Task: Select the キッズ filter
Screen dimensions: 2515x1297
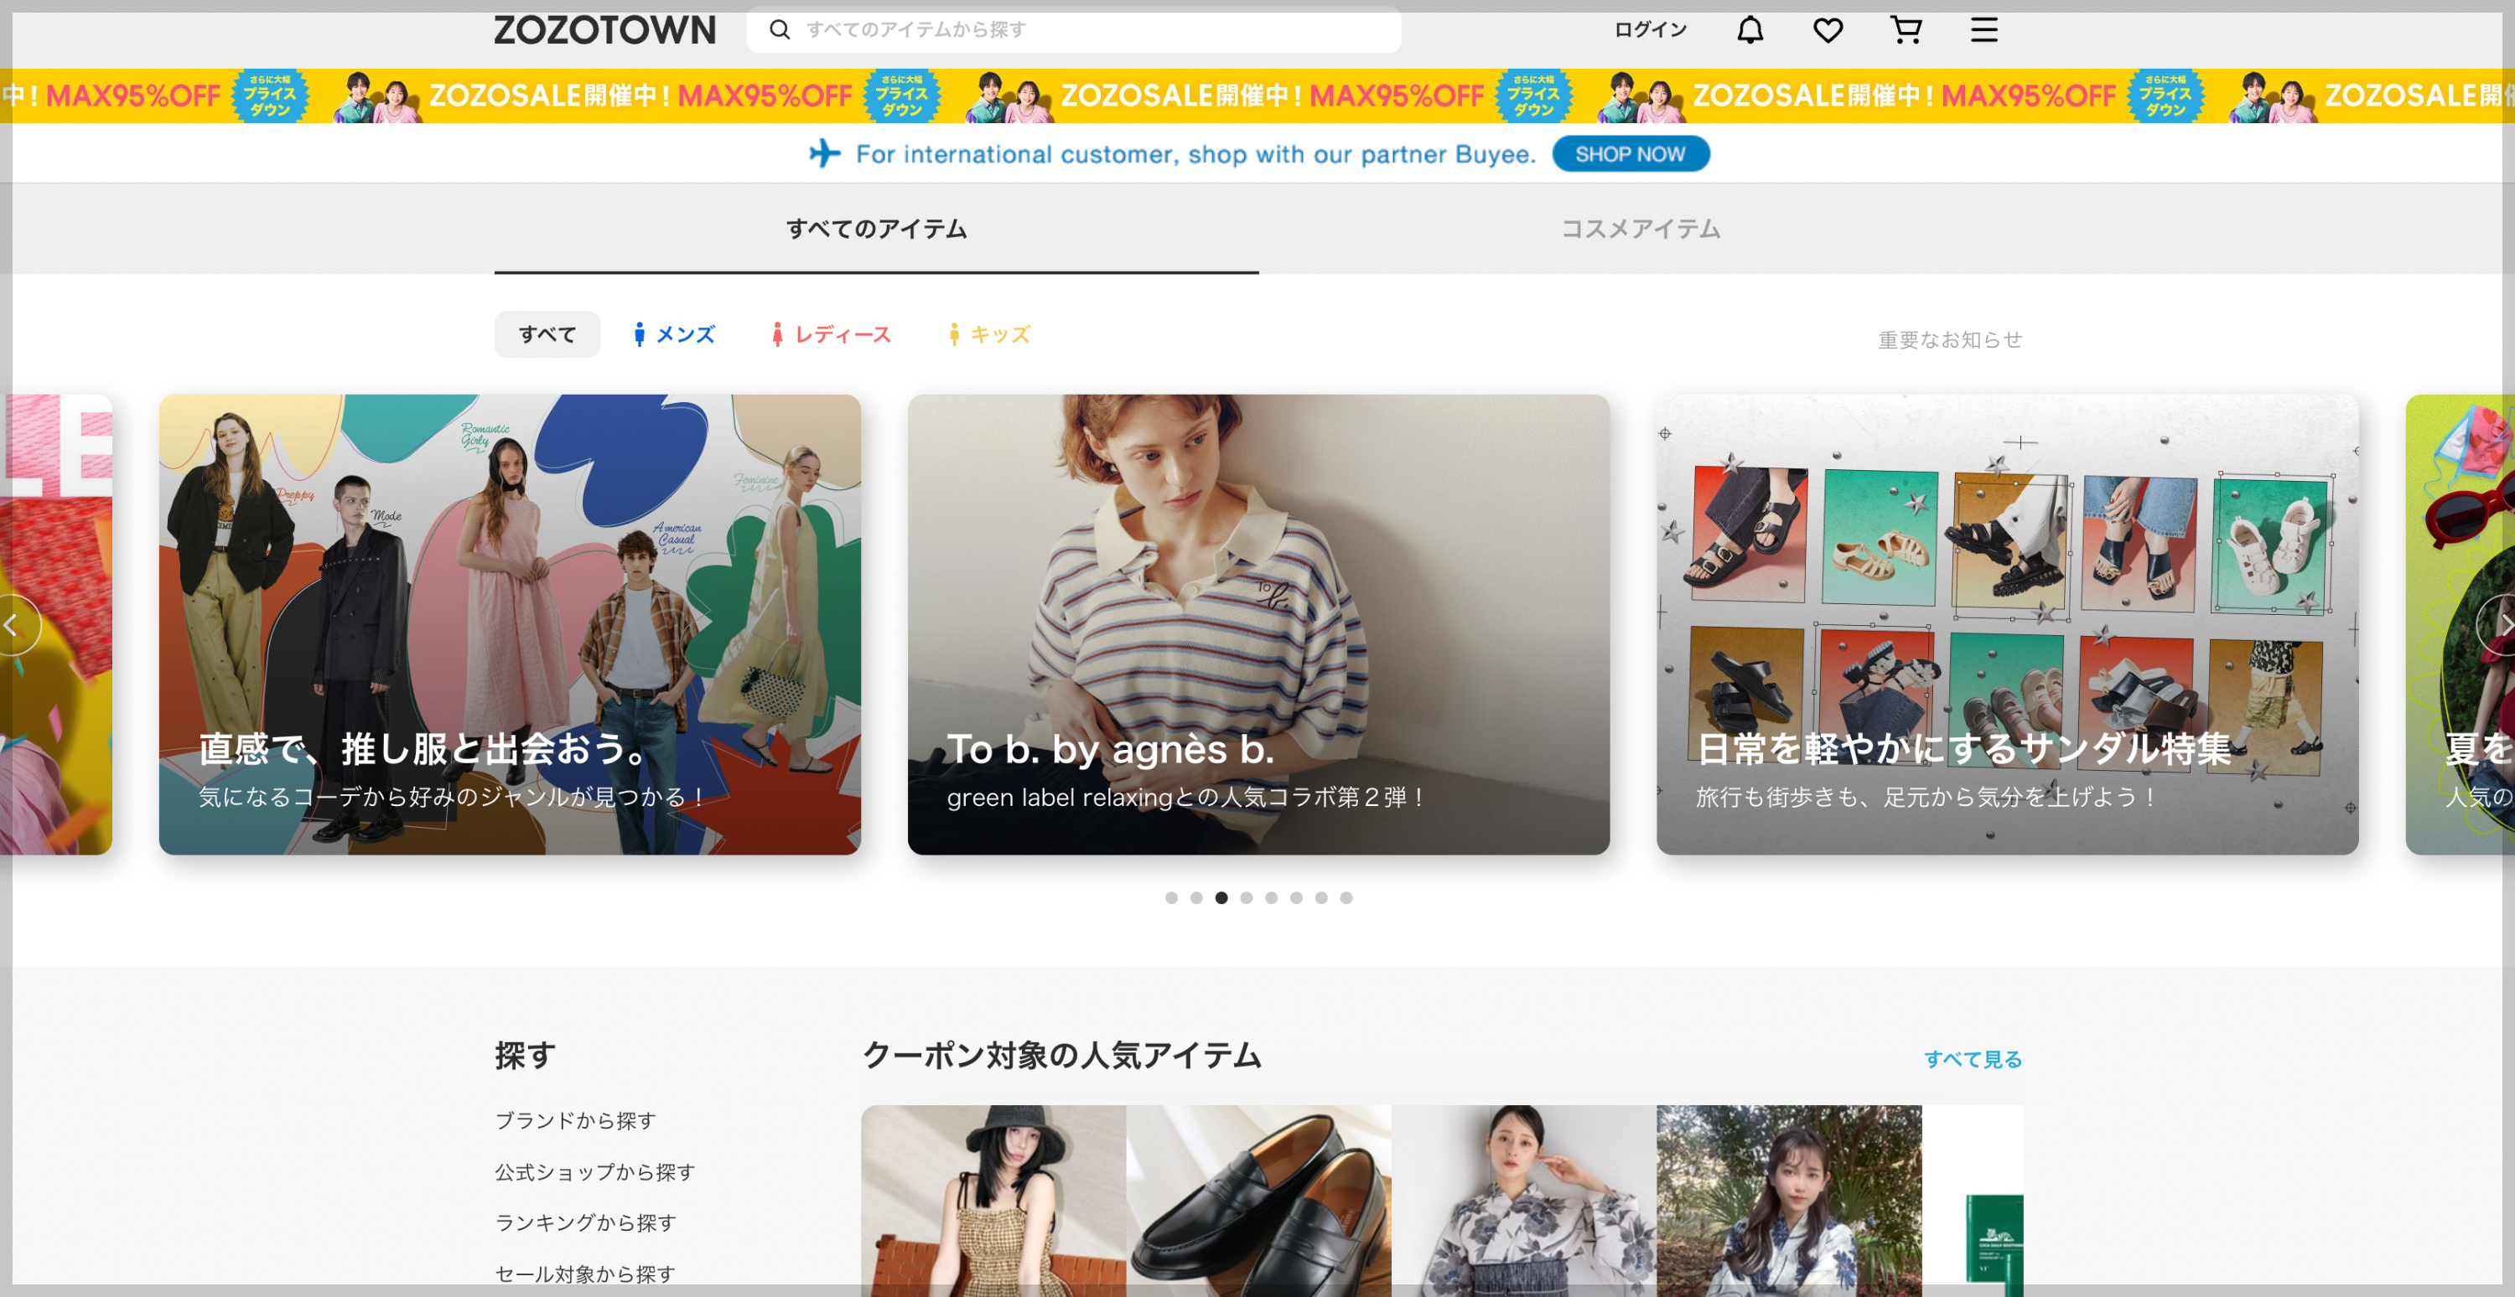Action: tap(989, 335)
